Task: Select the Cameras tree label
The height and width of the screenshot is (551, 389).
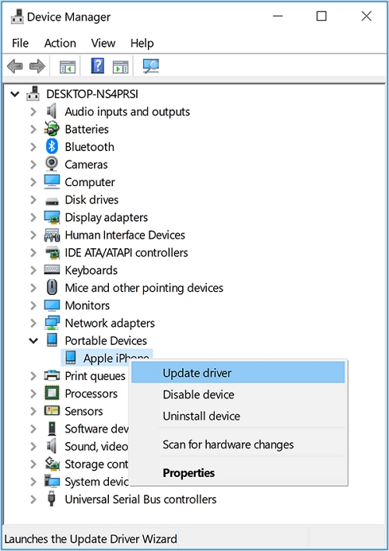Action: pyautogui.click(x=86, y=164)
